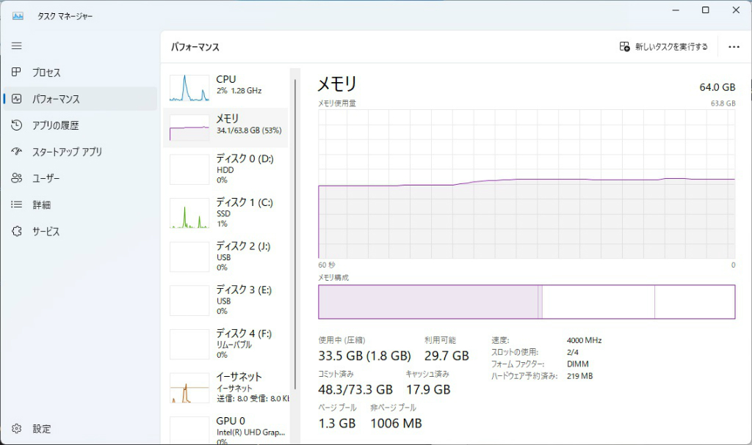The width and height of the screenshot is (752, 445).
Task: Click the プロセス sidebar icon
Action: pos(16,72)
